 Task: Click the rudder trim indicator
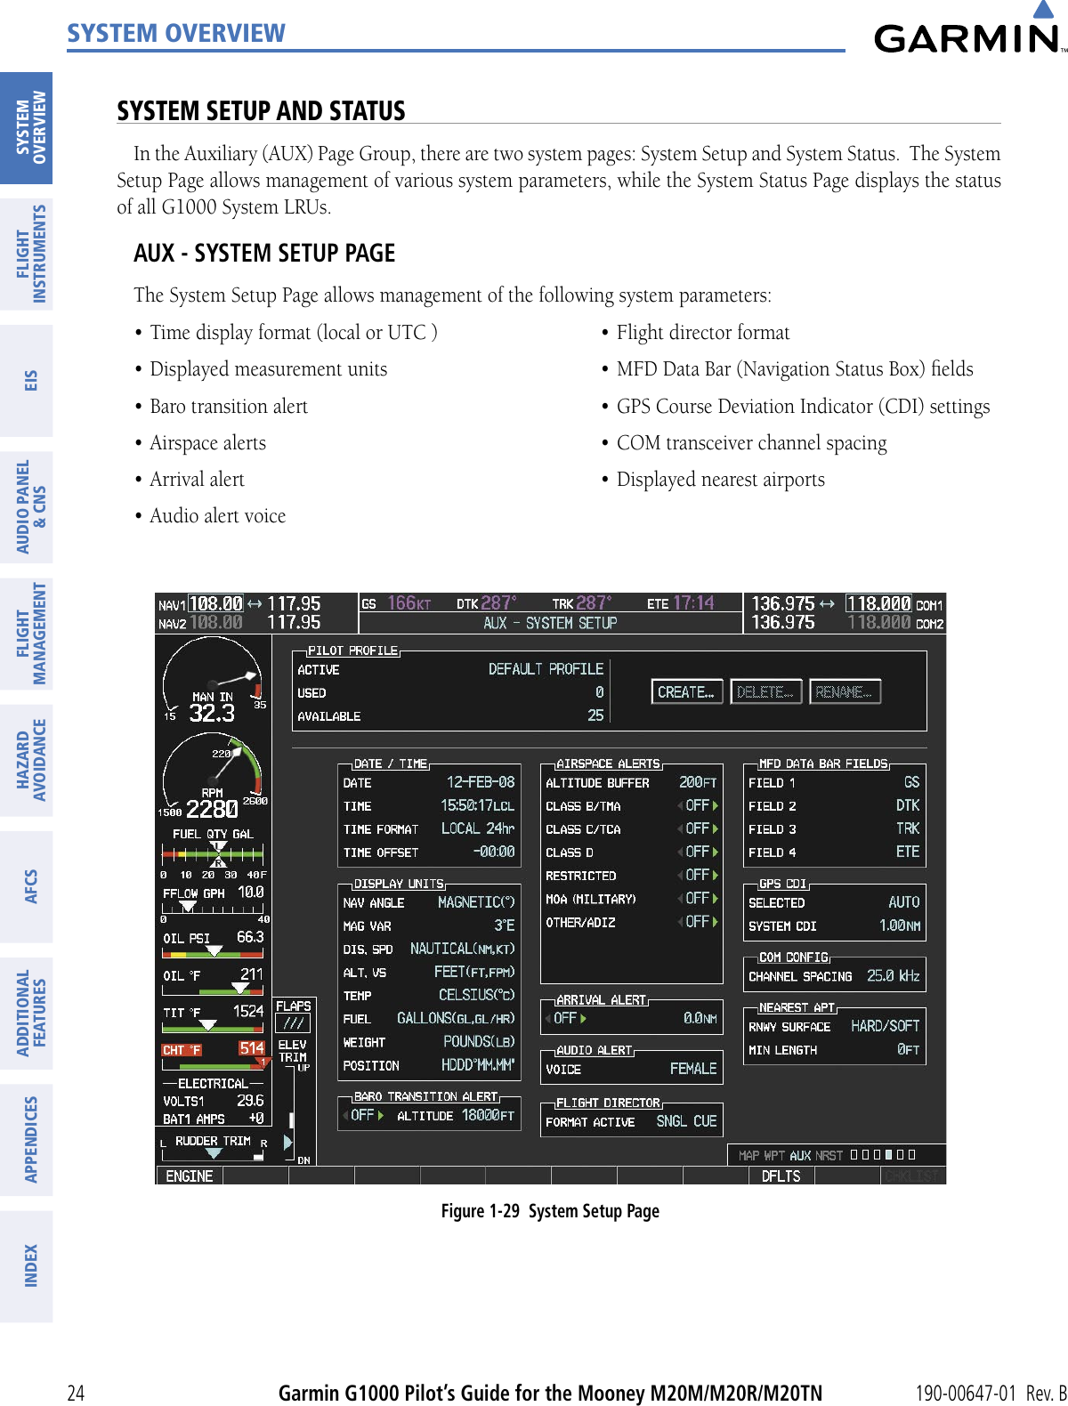click(x=213, y=1148)
